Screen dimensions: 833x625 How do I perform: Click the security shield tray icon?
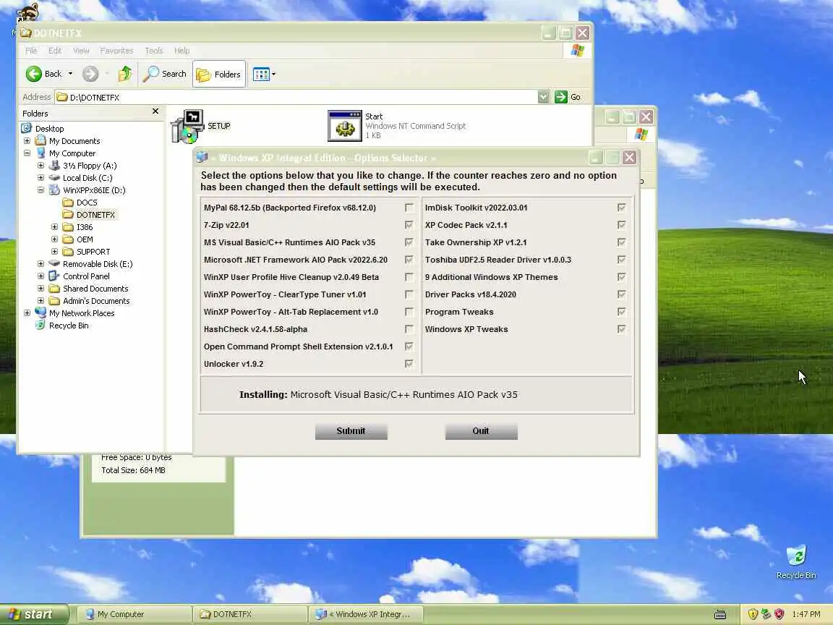tap(753, 614)
